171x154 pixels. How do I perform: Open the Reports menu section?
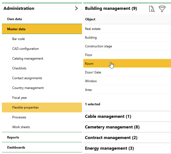13,137
